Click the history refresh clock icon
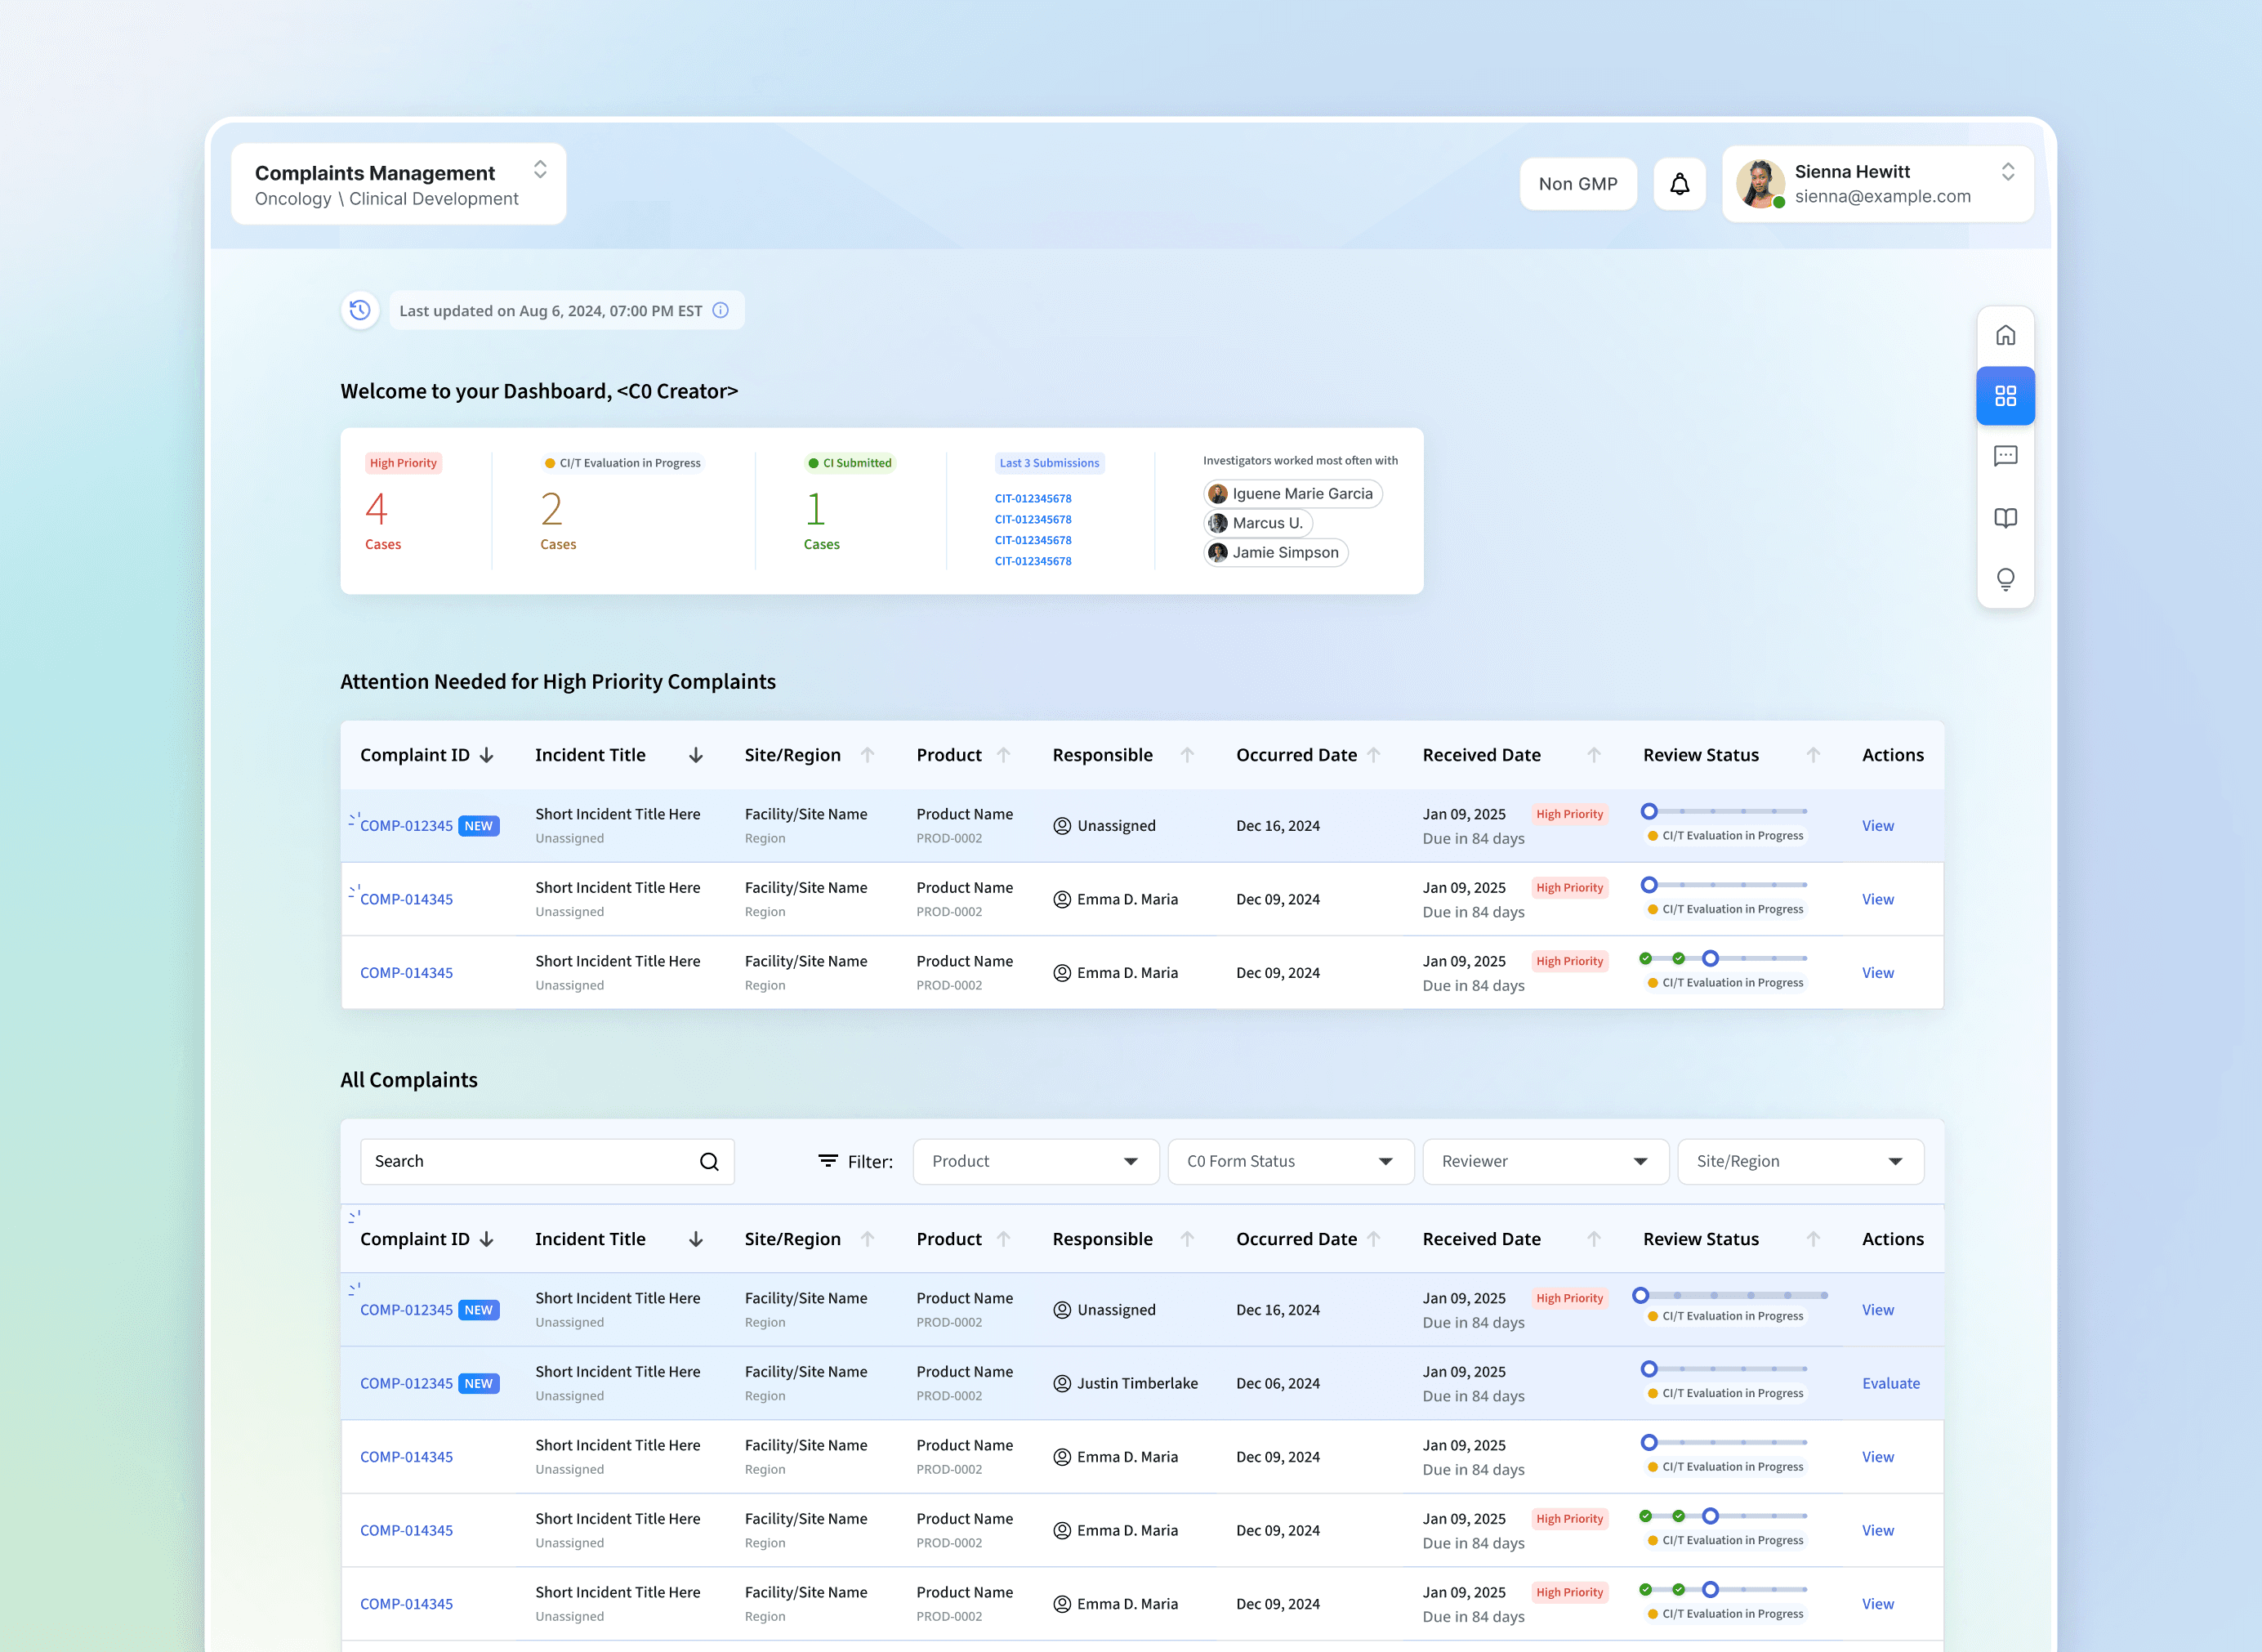This screenshot has width=2262, height=1652. coord(360,310)
